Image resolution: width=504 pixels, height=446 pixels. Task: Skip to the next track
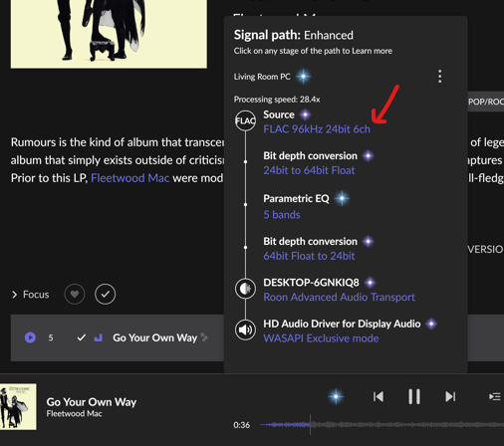coord(450,396)
